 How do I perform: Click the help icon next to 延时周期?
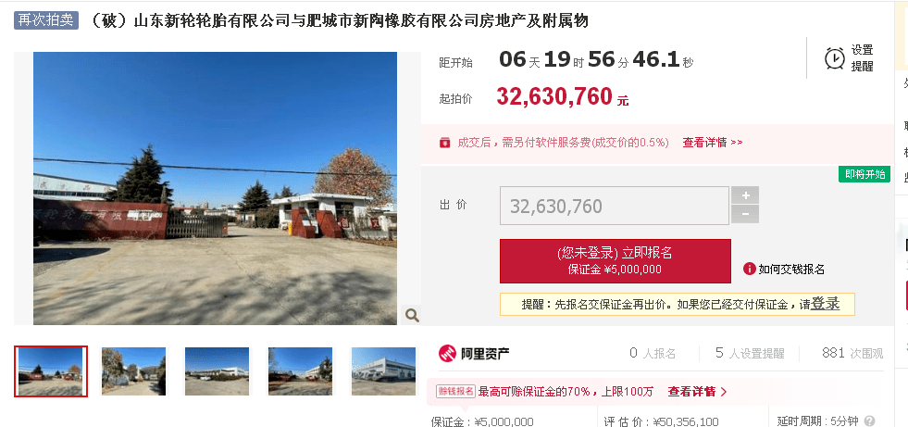coord(869,421)
